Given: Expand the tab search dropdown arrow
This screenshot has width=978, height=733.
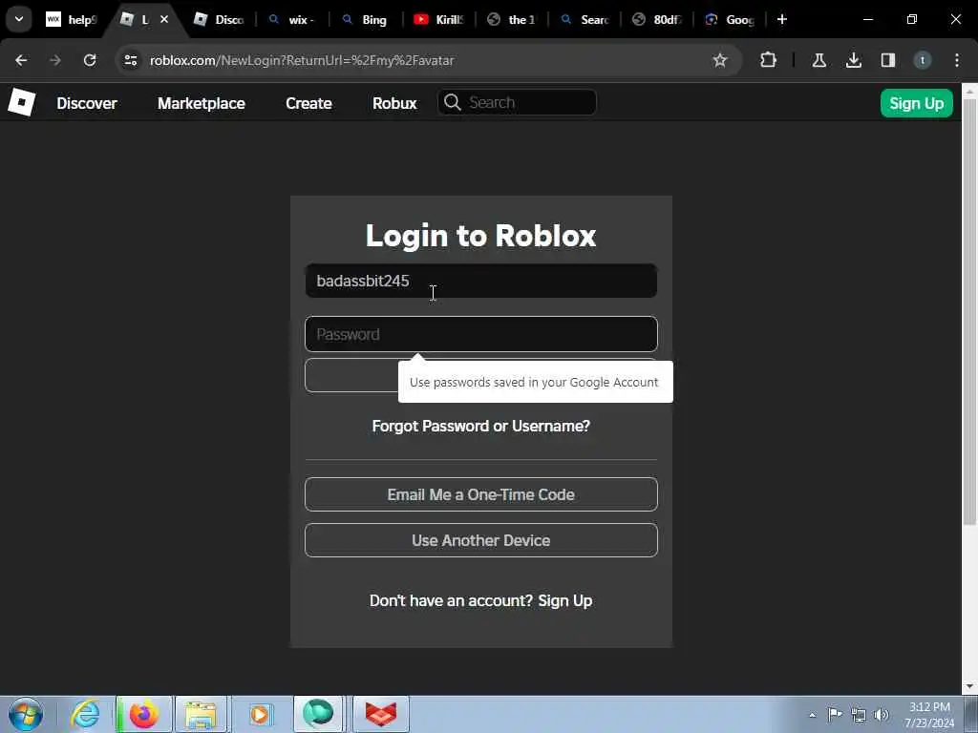Looking at the screenshot, I should [x=19, y=19].
